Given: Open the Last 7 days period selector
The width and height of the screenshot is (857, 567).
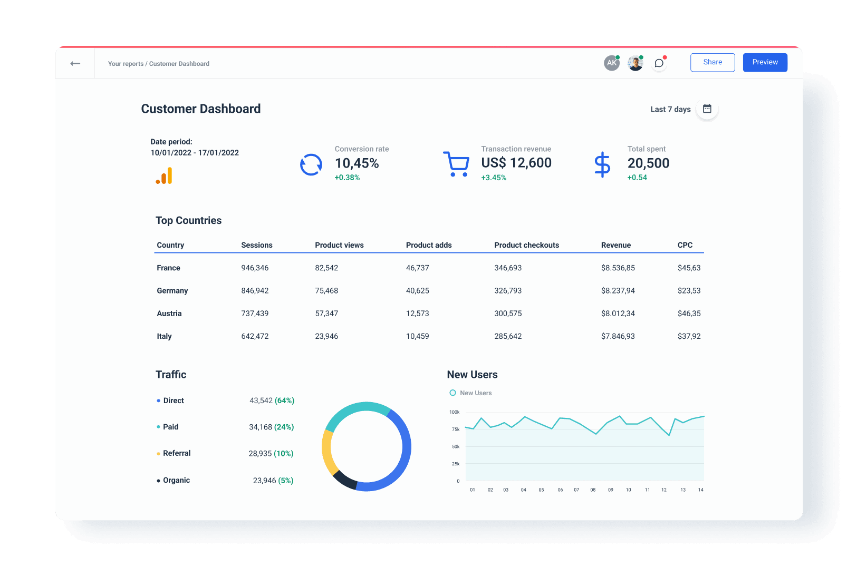Looking at the screenshot, I should click(x=670, y=109).
